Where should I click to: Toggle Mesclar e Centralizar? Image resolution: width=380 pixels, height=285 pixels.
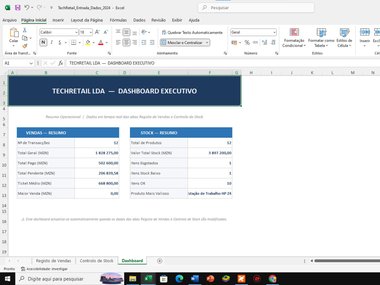(x=182, y=43)
